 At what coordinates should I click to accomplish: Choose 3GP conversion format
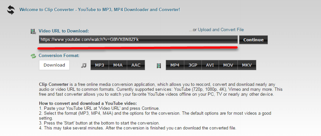(193, 65)
